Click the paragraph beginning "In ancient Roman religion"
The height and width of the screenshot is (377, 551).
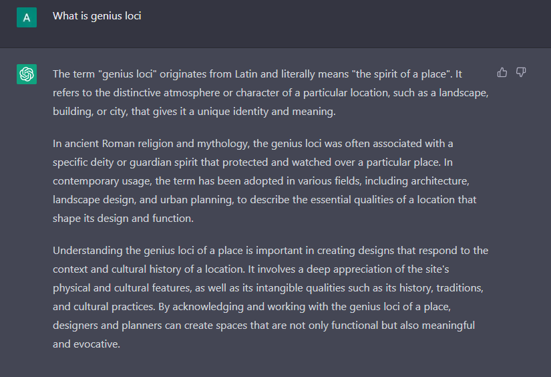coord(264,181)
